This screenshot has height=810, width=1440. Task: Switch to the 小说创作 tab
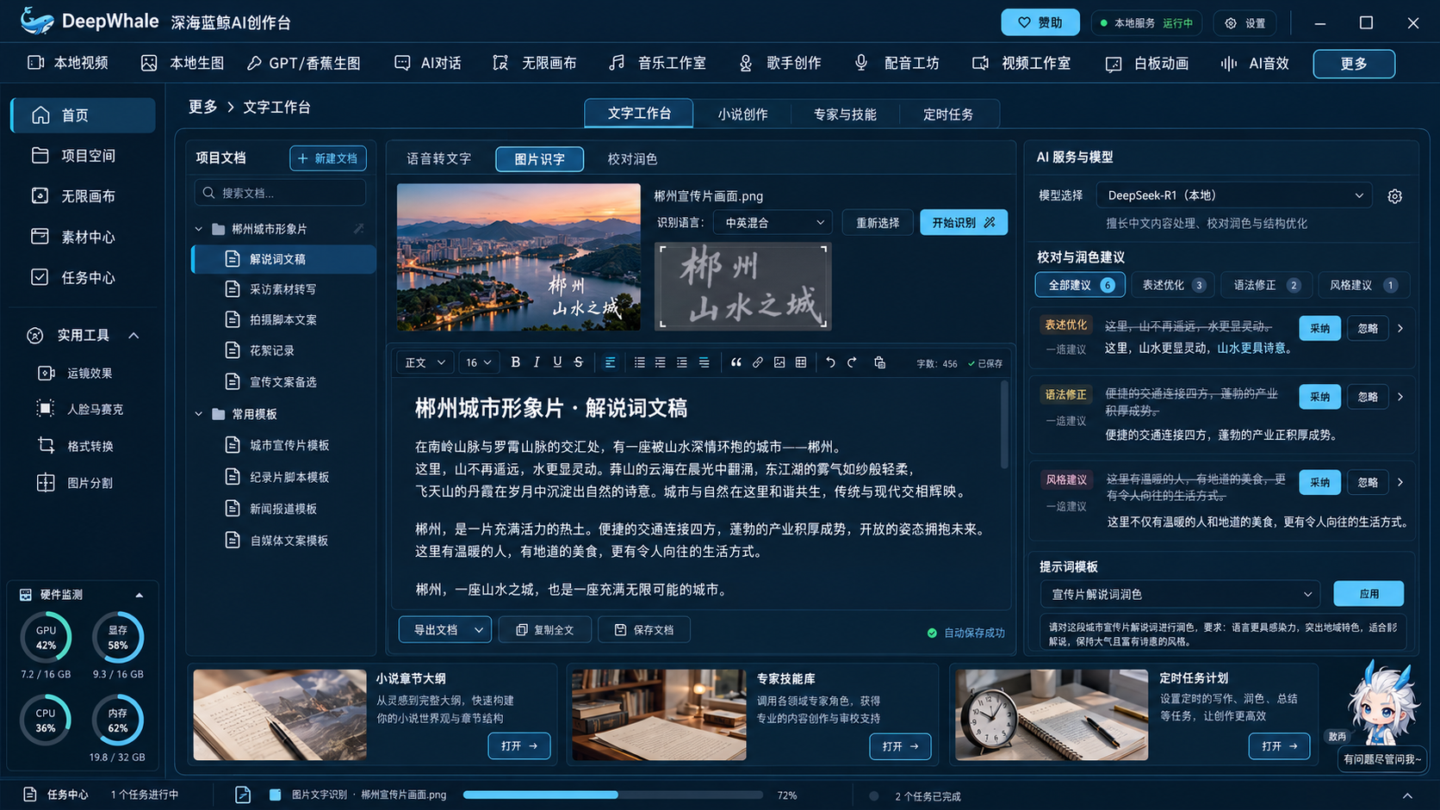click(x=742, y=114)
